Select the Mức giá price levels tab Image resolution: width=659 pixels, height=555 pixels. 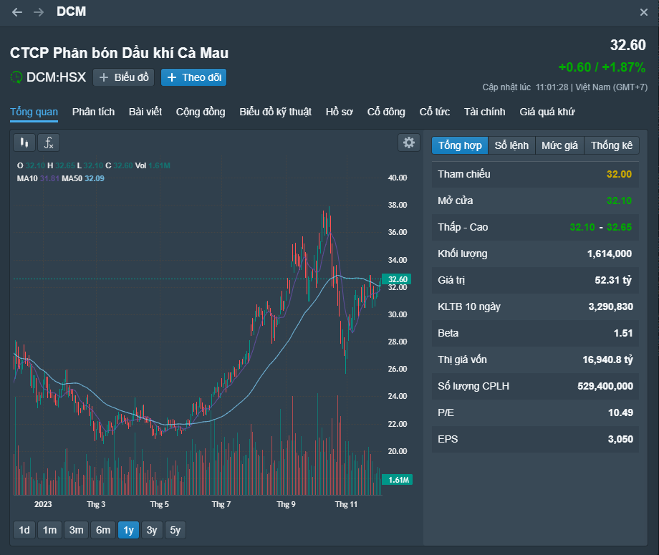(559, 145)
